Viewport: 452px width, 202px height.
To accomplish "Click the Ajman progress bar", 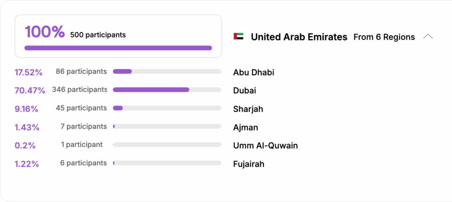I will [x=167, y=126].
